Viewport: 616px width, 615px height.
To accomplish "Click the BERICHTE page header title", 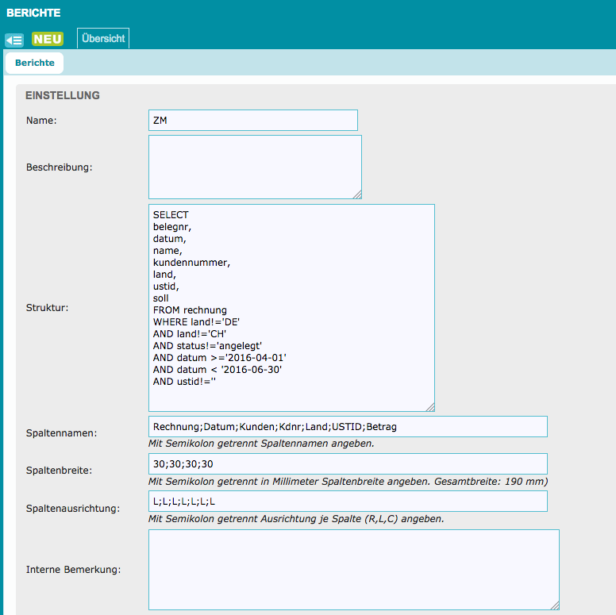I will tap(33, 13).
